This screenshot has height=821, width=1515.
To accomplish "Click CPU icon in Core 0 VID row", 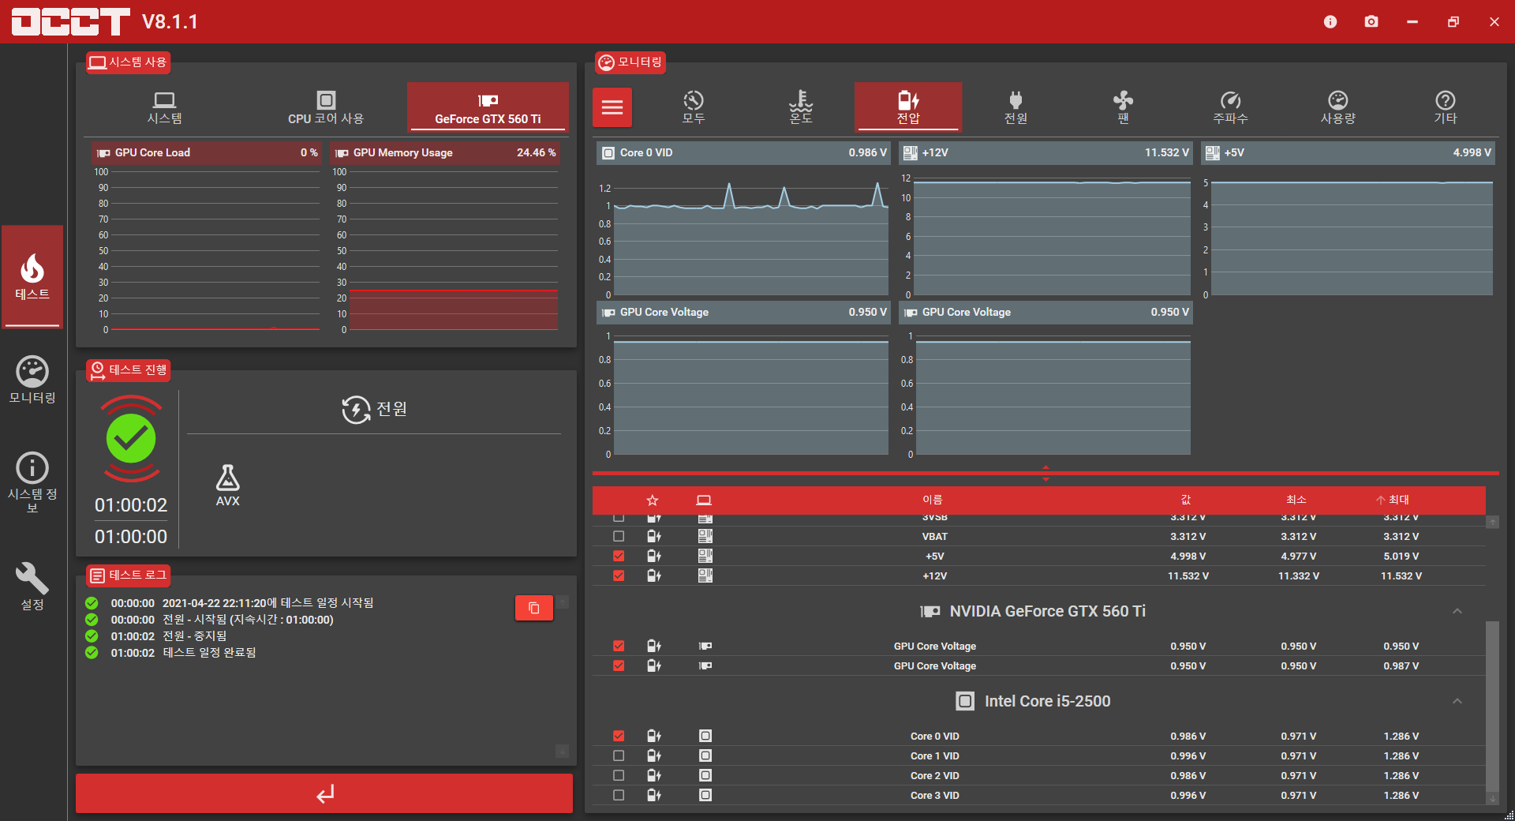I will (x=705, y=736).
